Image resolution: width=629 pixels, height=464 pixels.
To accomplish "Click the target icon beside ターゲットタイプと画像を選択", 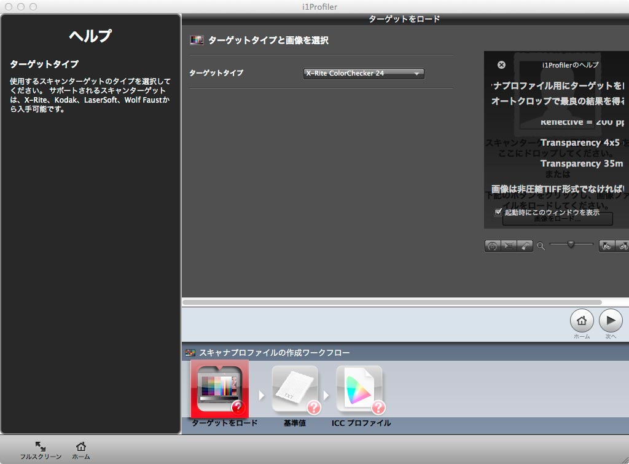I will [197, 40].
